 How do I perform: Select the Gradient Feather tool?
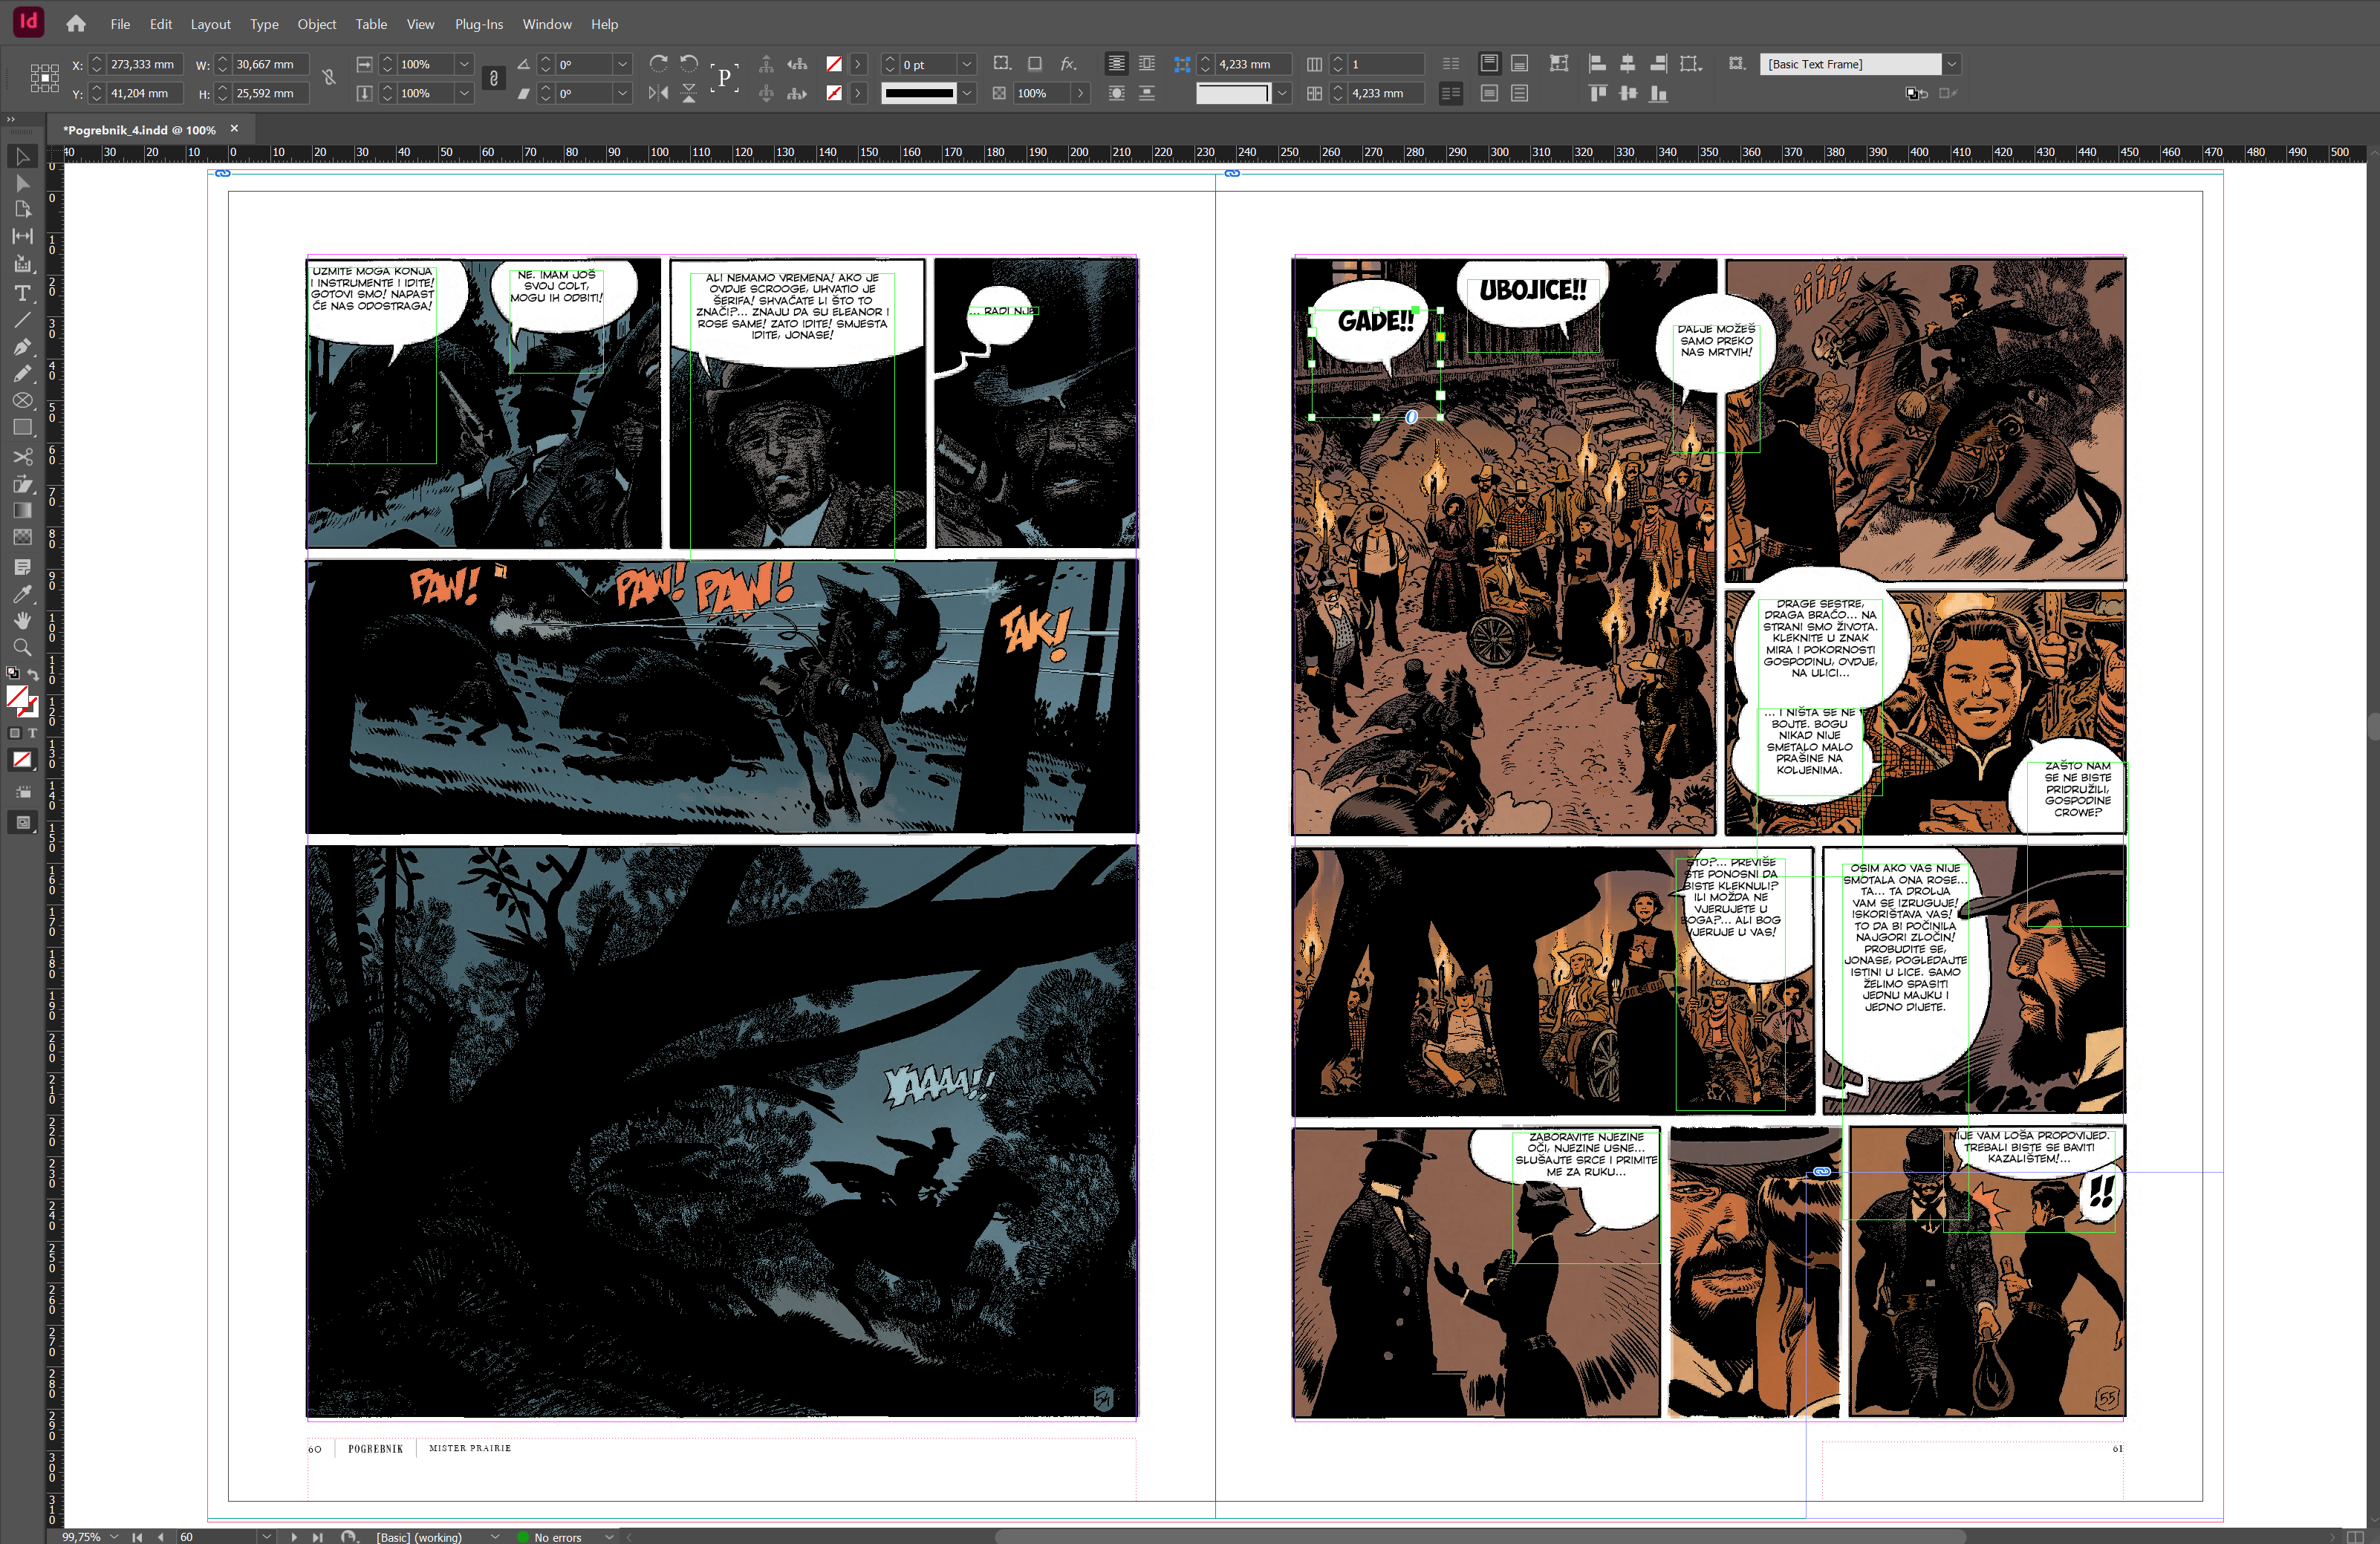coord(22,538)
